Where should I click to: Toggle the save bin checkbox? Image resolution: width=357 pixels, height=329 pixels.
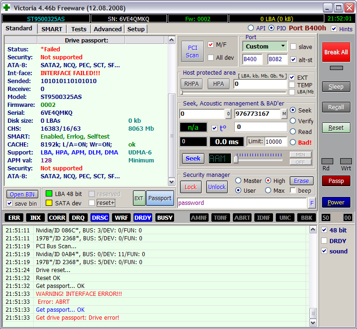[x=9, y=203]
